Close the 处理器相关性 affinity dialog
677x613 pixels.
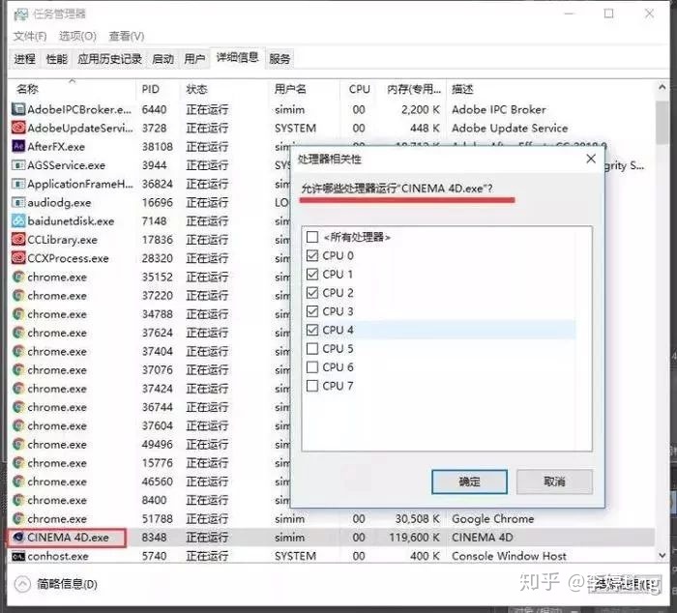(591, 159)
